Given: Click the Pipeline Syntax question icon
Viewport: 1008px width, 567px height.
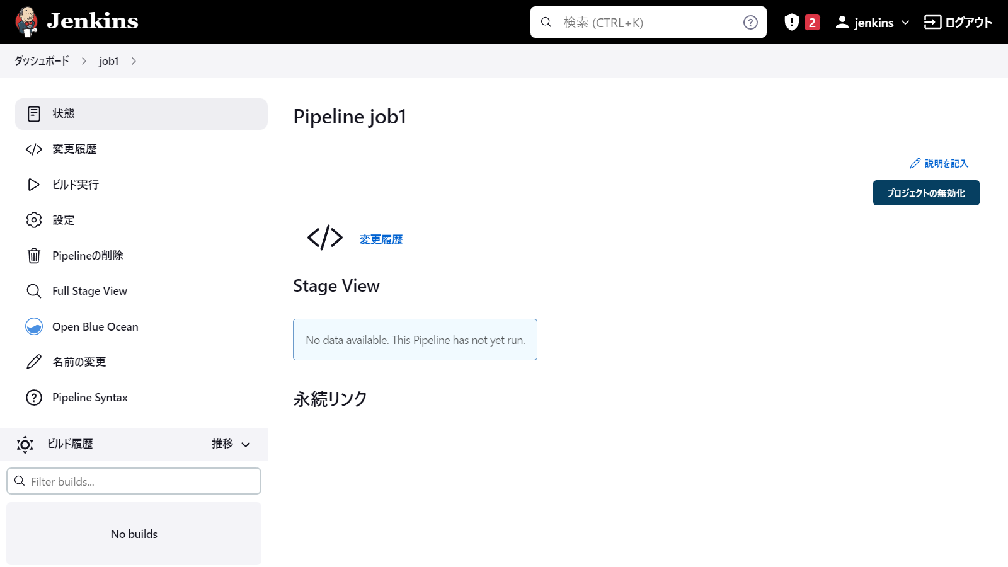Looking at the screenshot, I should 34,398.
